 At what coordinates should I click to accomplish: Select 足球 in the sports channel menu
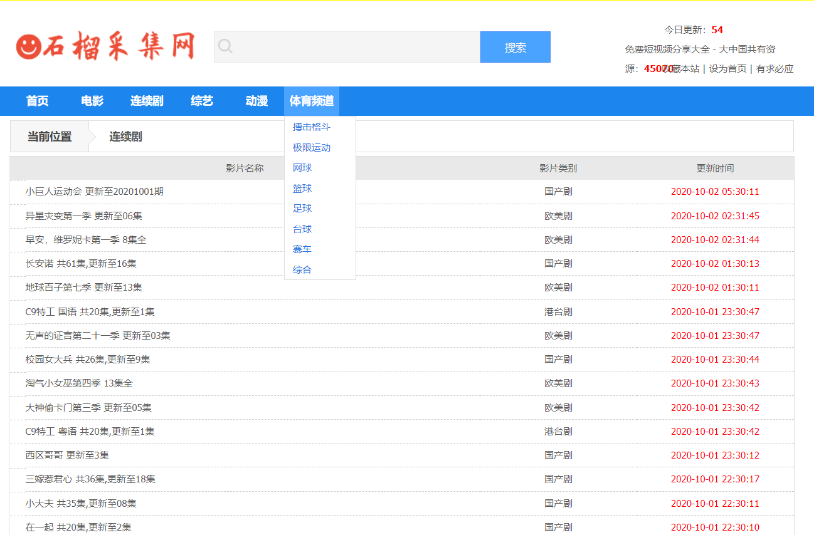(302, 208)
